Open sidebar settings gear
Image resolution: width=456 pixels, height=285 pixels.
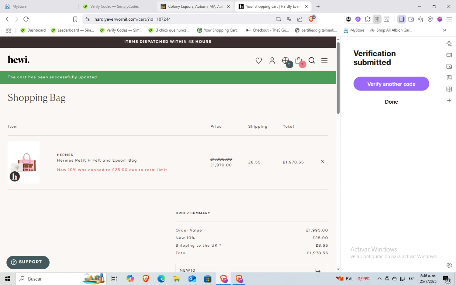coord(449,265)
